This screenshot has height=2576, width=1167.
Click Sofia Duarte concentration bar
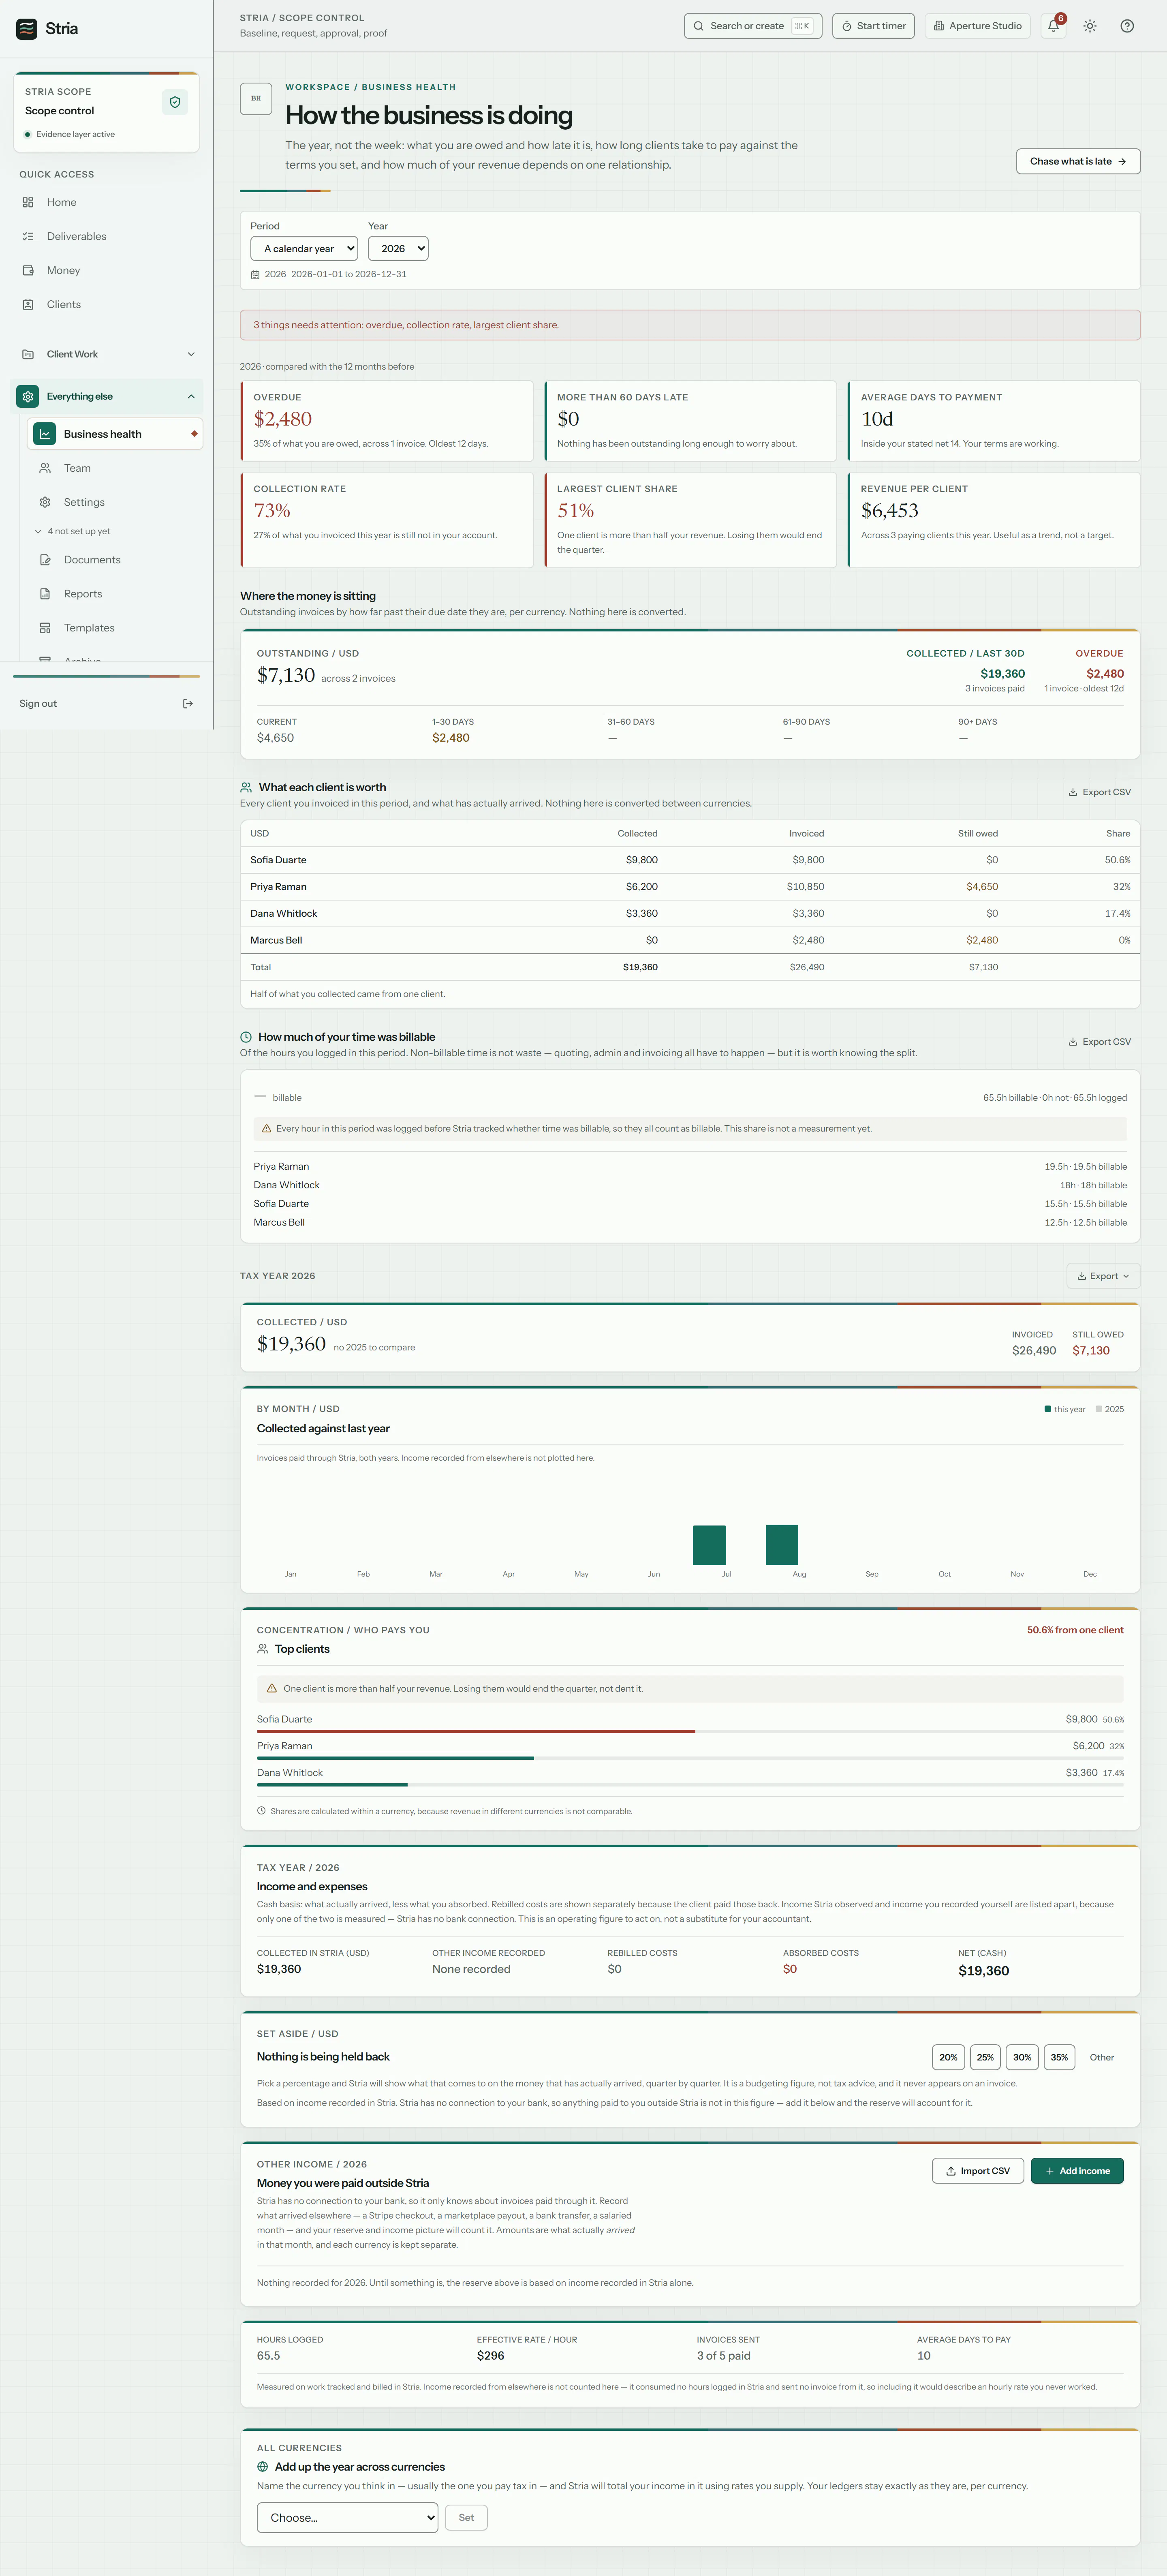[690, 1731]
